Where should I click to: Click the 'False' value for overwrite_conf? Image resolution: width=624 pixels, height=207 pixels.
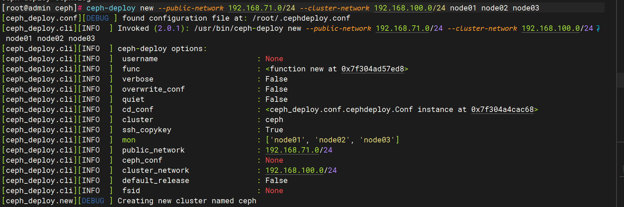click(277, 89)
